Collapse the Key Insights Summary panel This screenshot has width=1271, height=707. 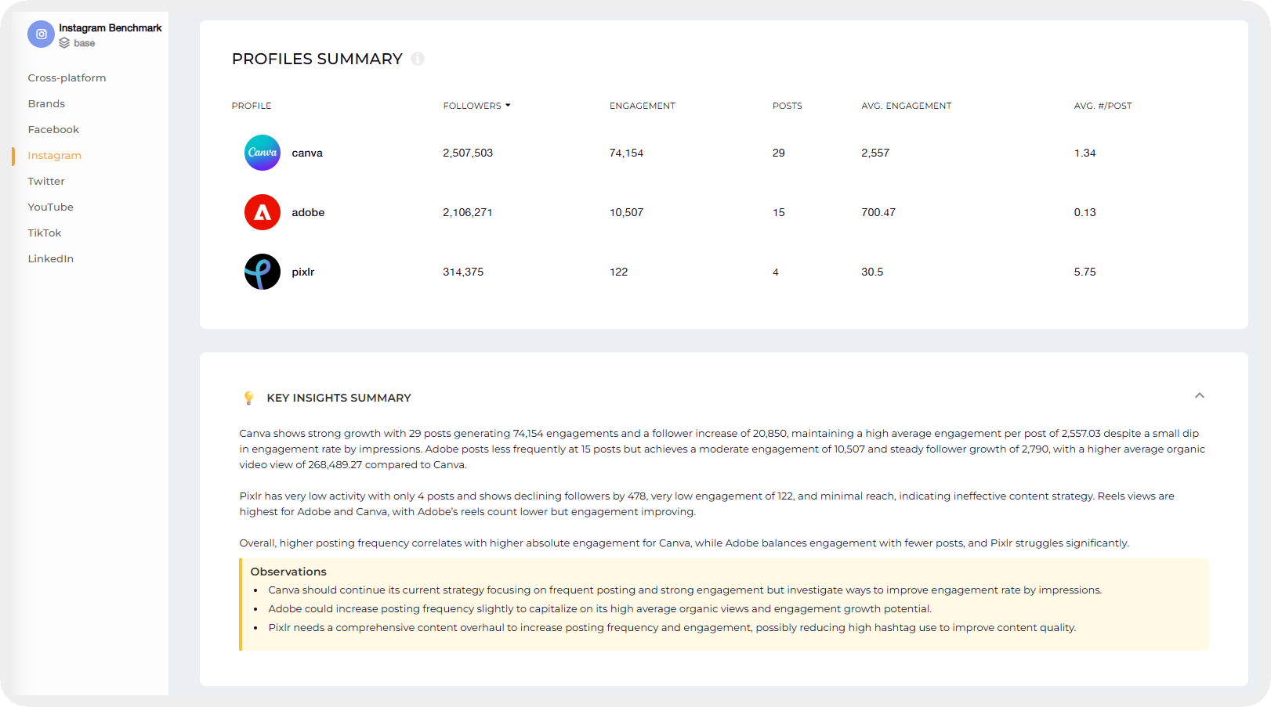click(1200, 395)
